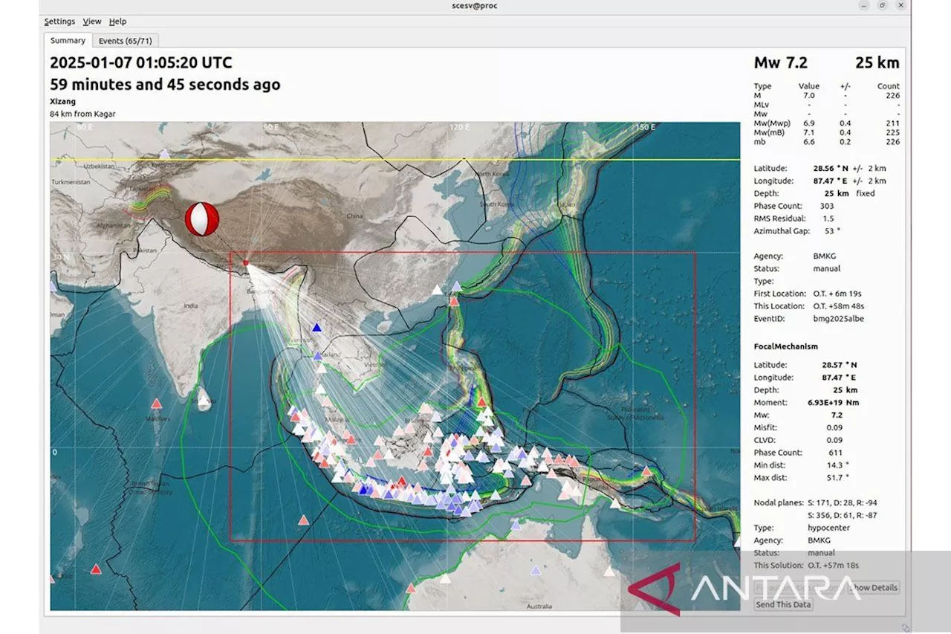The image size is (951, 634).
Task: Select the pale blue station triangle in central Australia
Action: coord(536,571)
